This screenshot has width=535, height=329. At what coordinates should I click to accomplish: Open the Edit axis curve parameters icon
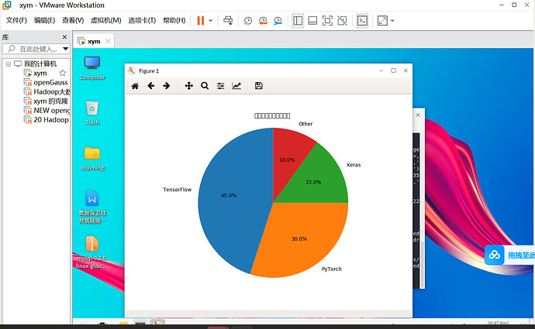click(x=236, y=86)
